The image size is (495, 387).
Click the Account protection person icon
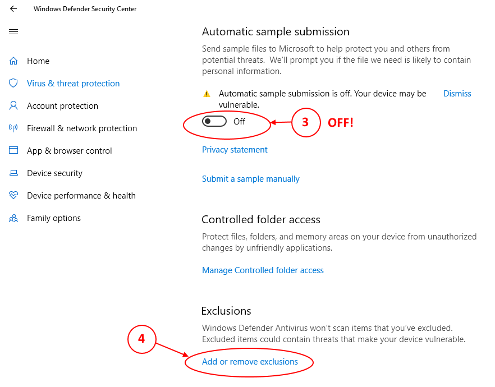click(13, 106)
